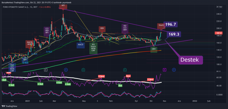Click the H Bear label near Eki
The width and height of the screenshot is (228, 109).
click(150, 79)
